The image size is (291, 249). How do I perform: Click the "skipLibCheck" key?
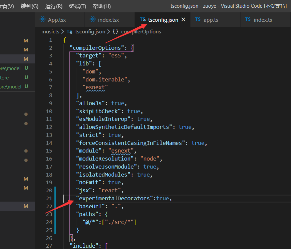98,111
